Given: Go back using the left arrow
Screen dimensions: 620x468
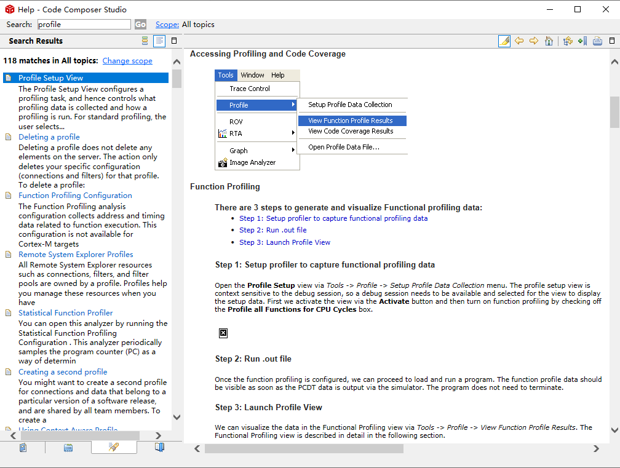Looking at the screenshot, I should click(x=519, y=41).
